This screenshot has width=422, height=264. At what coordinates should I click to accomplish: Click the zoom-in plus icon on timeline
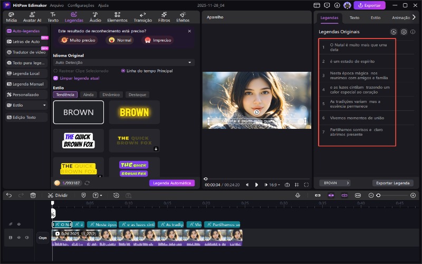coord(414,195)
